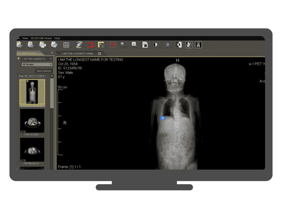Click the red X delete-selection icon

(113, 45)
